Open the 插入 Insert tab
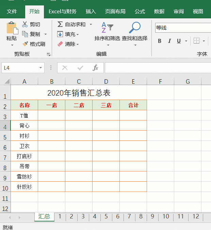211x230 pixels. [91, 12]
